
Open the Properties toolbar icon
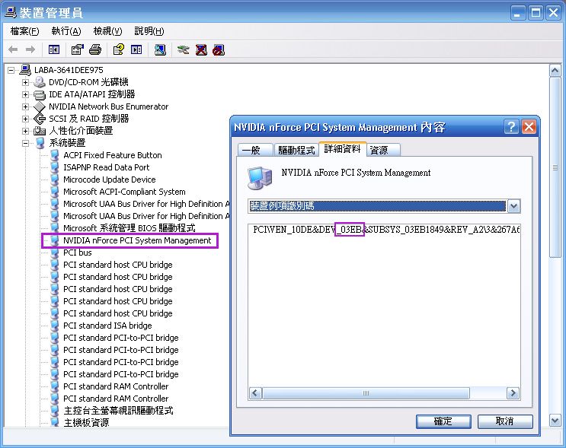pyautogui.click(x=77, y=49)
